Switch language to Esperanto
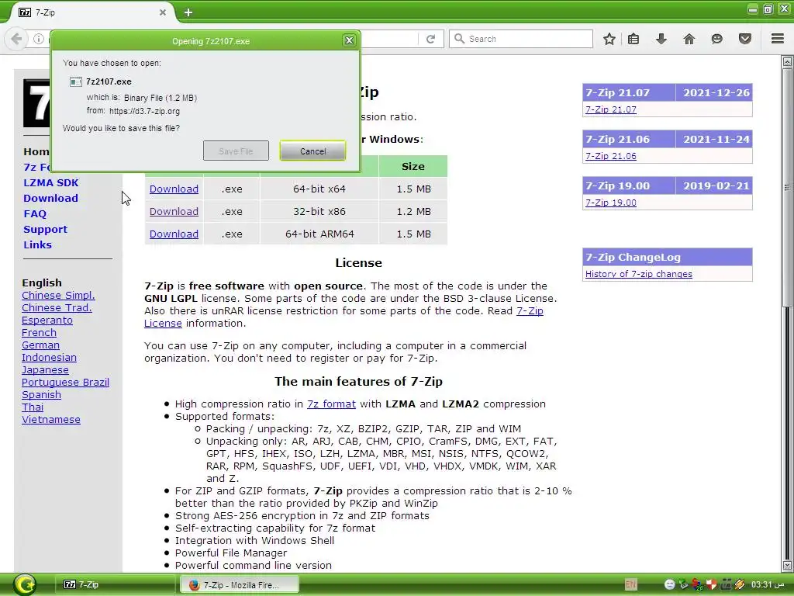794x596 pixels. coord(47,321)
